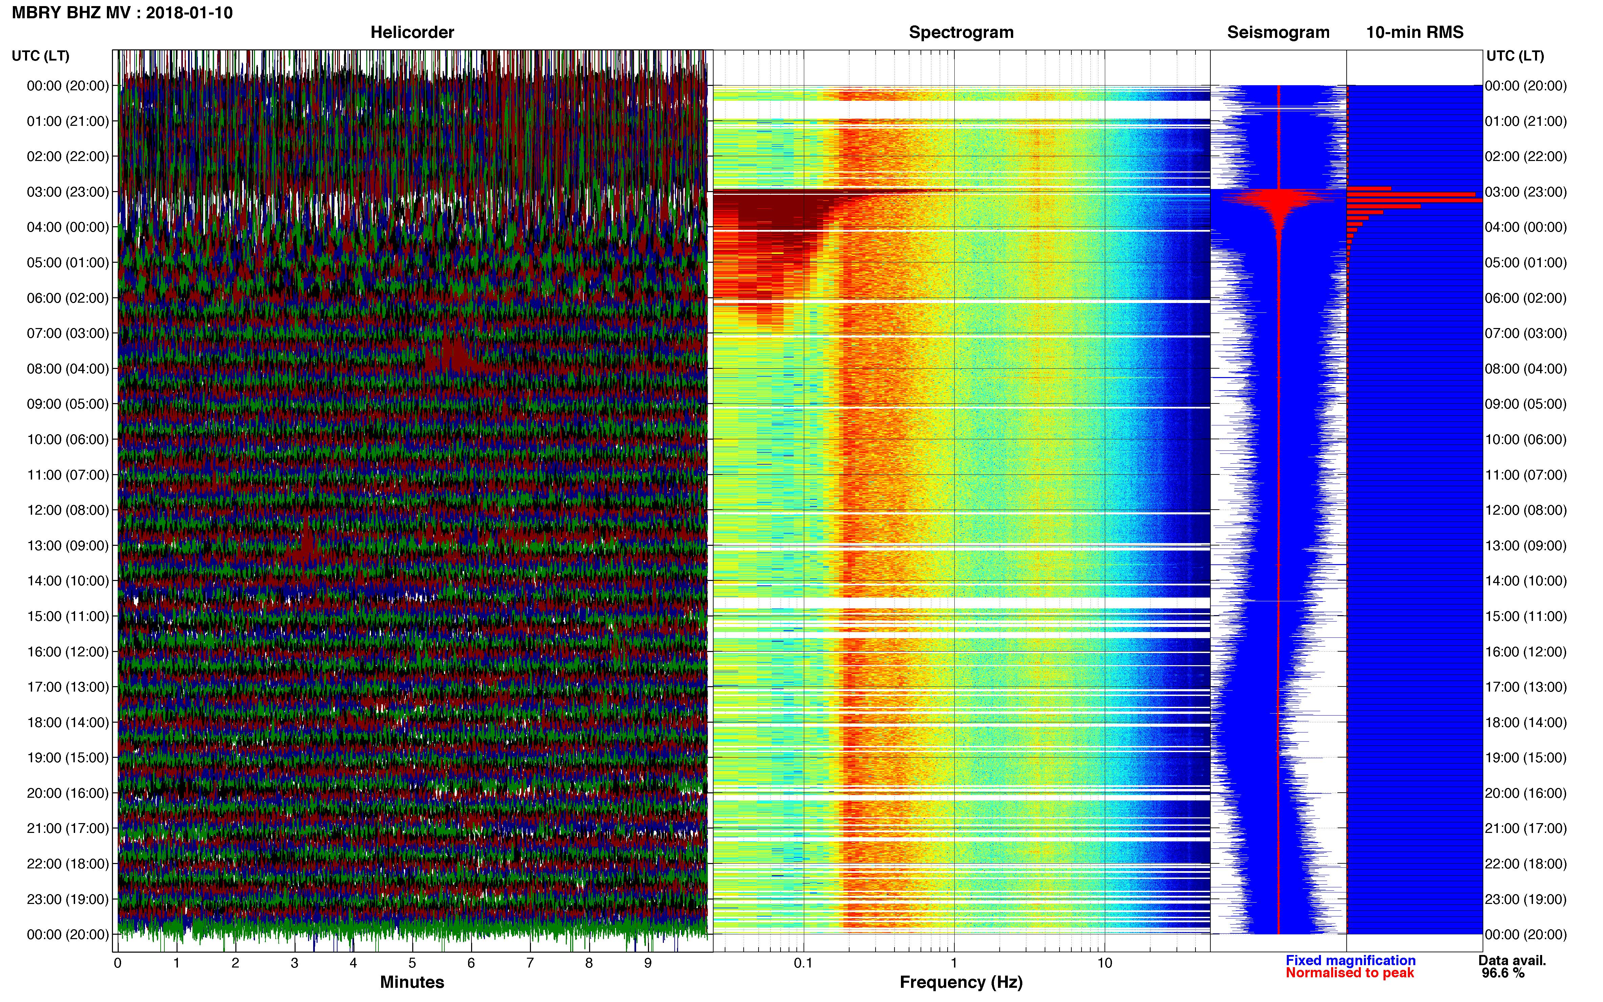Click the left '01:00 (21:00)' time label
Viewport: 1603px width, 1002px height.
[68, 121]
